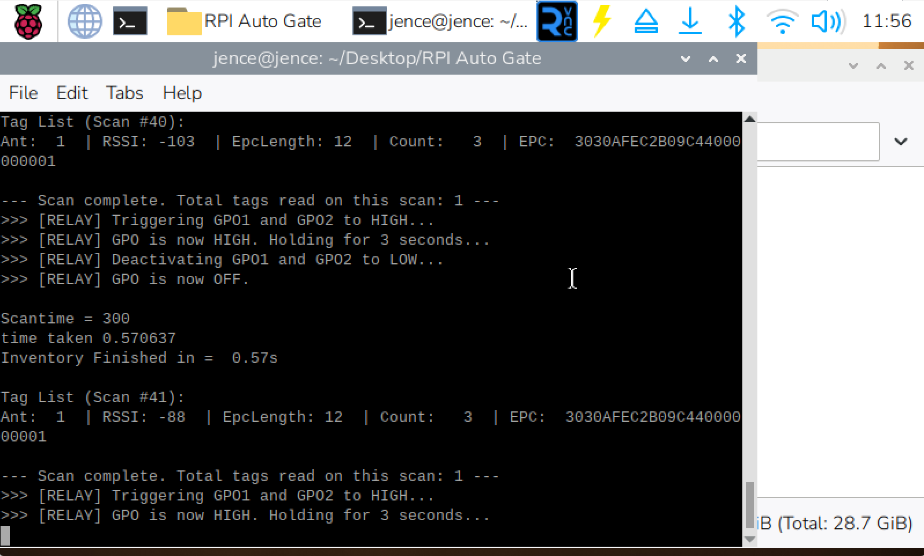Click the terminal scrollbar up arrow
The width and height of the screenshot is (924, 556).
(x=750, y=119)
